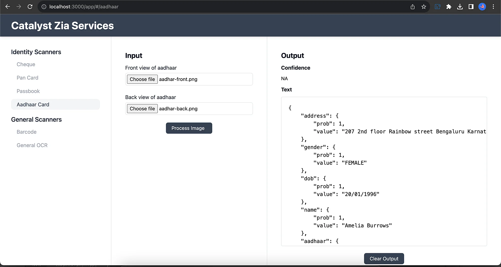The width and height of the screenshot is (501, 267).
Task: Open the browser three-dot menu
Action: coord(493,7)
